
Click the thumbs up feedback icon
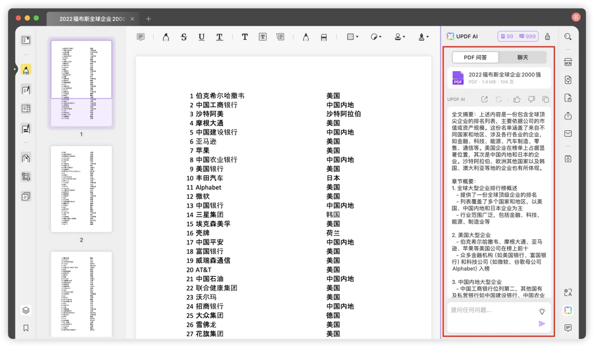[517, 99]
